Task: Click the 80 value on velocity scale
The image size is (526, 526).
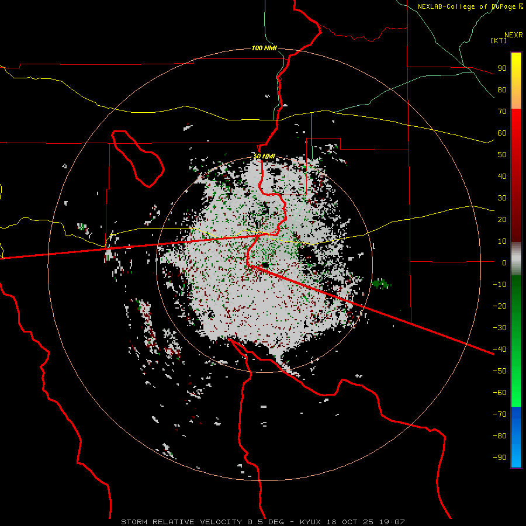Action: pos(502,89)
